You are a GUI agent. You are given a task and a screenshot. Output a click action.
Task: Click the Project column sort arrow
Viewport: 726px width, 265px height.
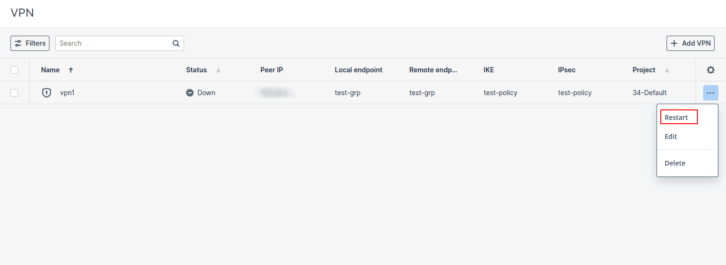click(667, 70)
